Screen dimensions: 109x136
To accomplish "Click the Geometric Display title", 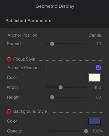I will (55, 6).
